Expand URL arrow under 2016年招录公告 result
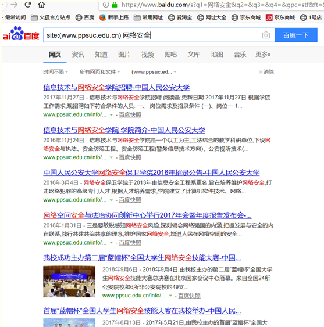Screen dimensions: 324x327 pyautogui.click(x=111, y=200)
